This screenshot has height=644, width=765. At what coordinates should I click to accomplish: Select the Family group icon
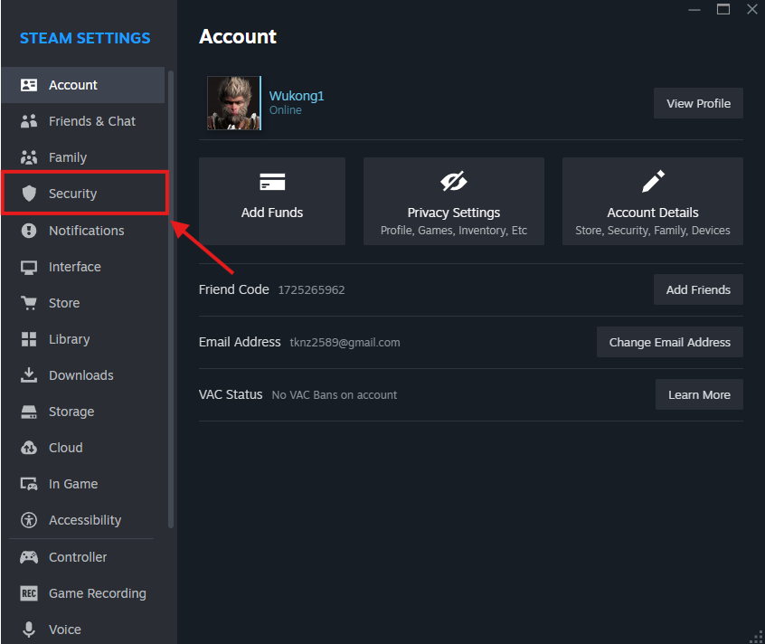[29, 157]
